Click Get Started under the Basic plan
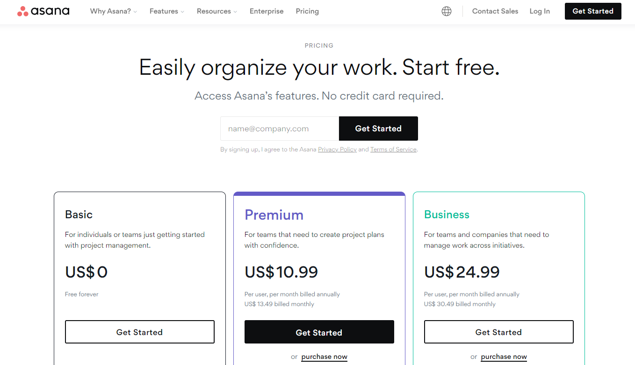The height and width of the screenshot is (365, 635). point(139,332)
